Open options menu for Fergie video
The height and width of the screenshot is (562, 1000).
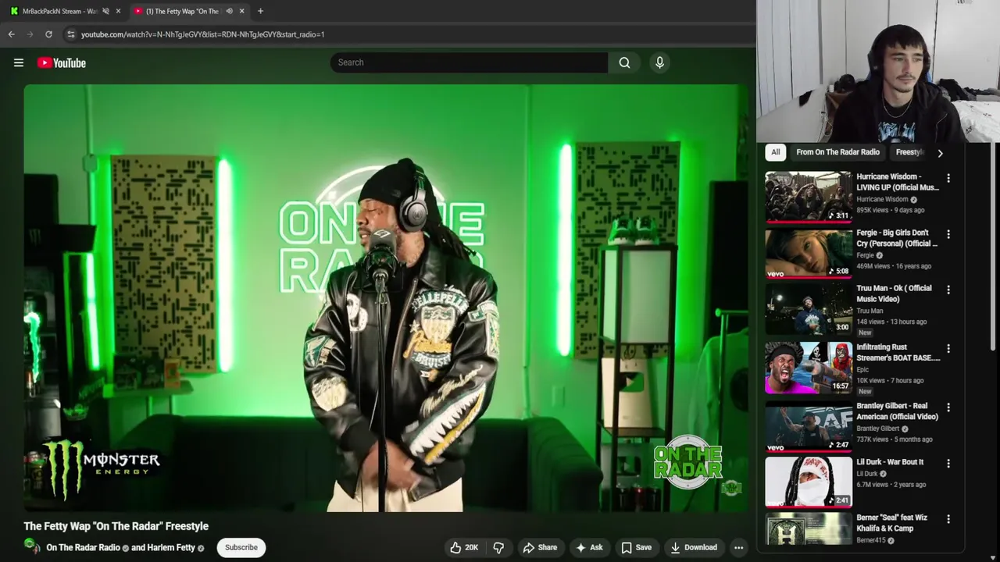948,234
